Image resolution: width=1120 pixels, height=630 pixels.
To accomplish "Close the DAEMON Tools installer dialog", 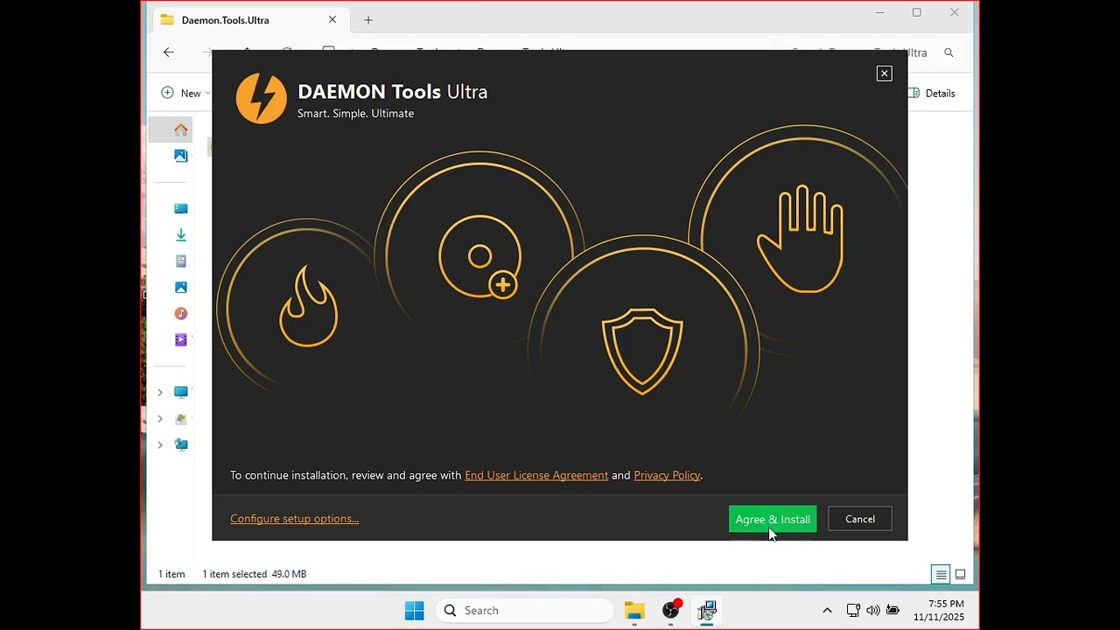I will tap(884, 73).
